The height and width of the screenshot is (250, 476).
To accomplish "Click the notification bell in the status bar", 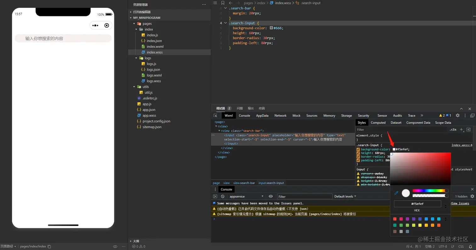I will pyautogui.click(x=471, y=247).
